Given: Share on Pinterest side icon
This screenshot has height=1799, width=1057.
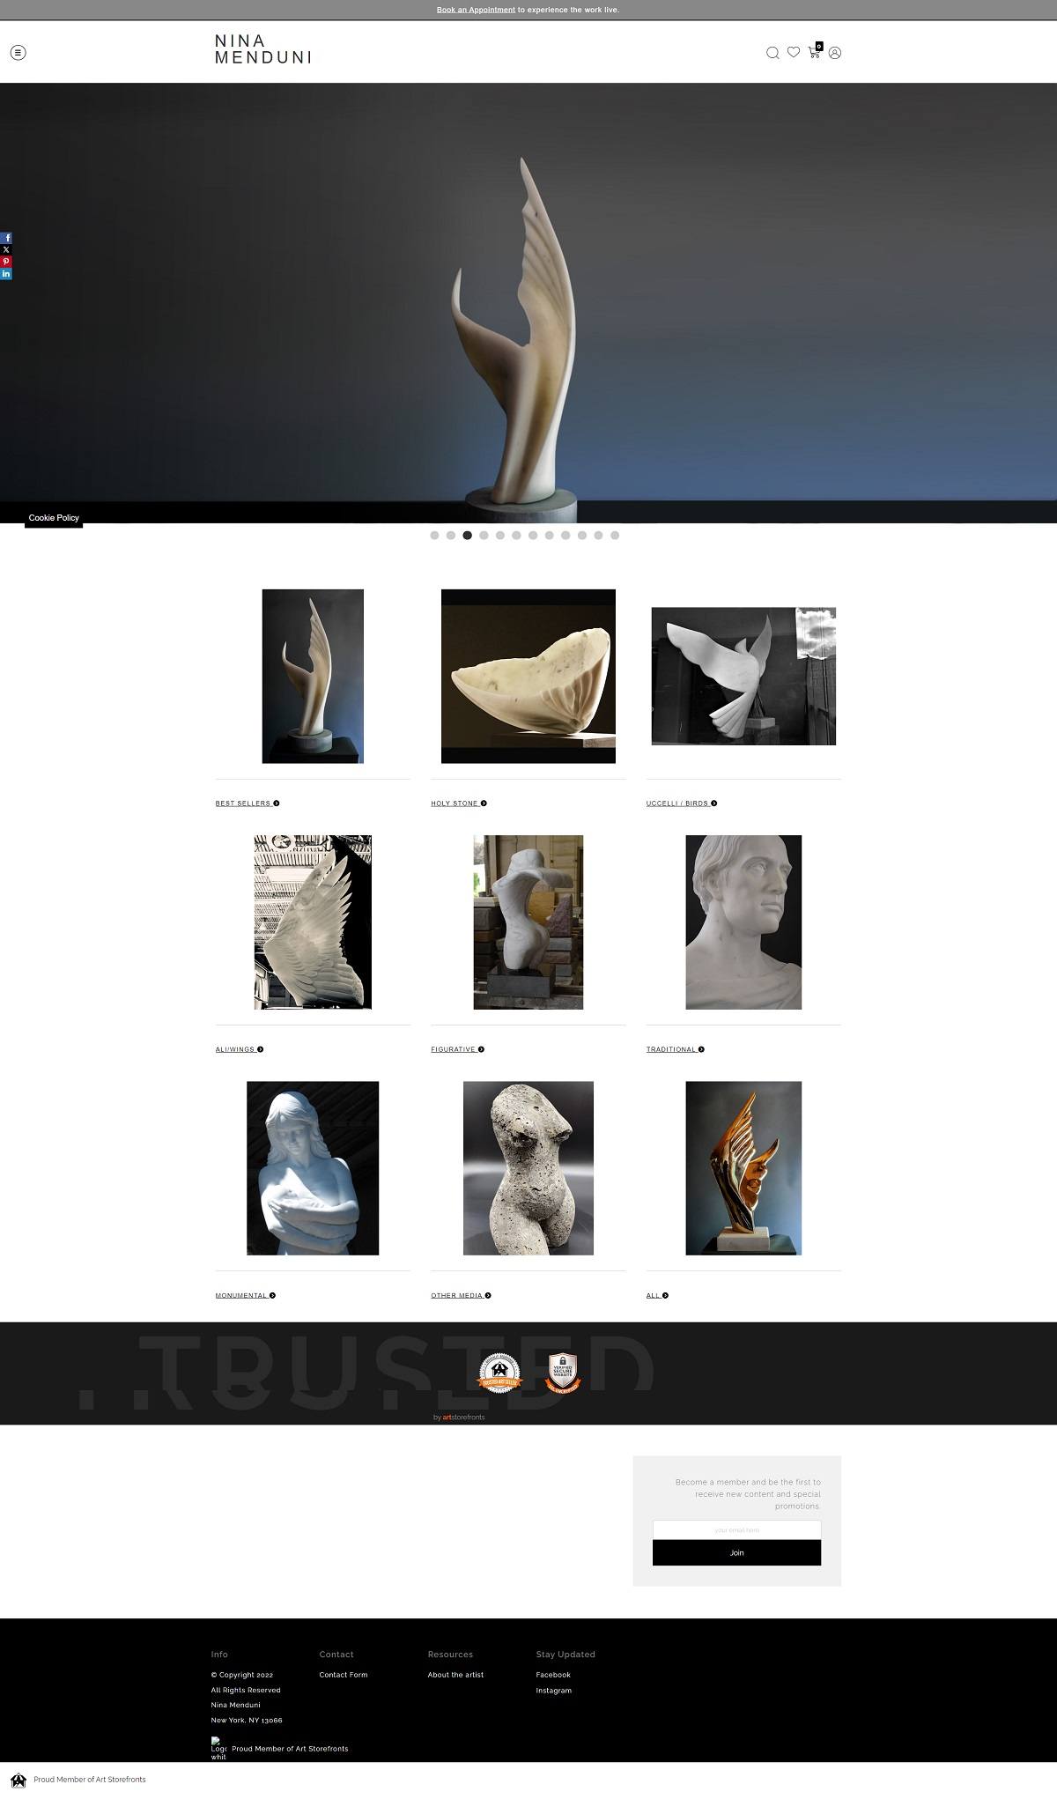Looking at the screenshot, I should click(x=6, y=262).
